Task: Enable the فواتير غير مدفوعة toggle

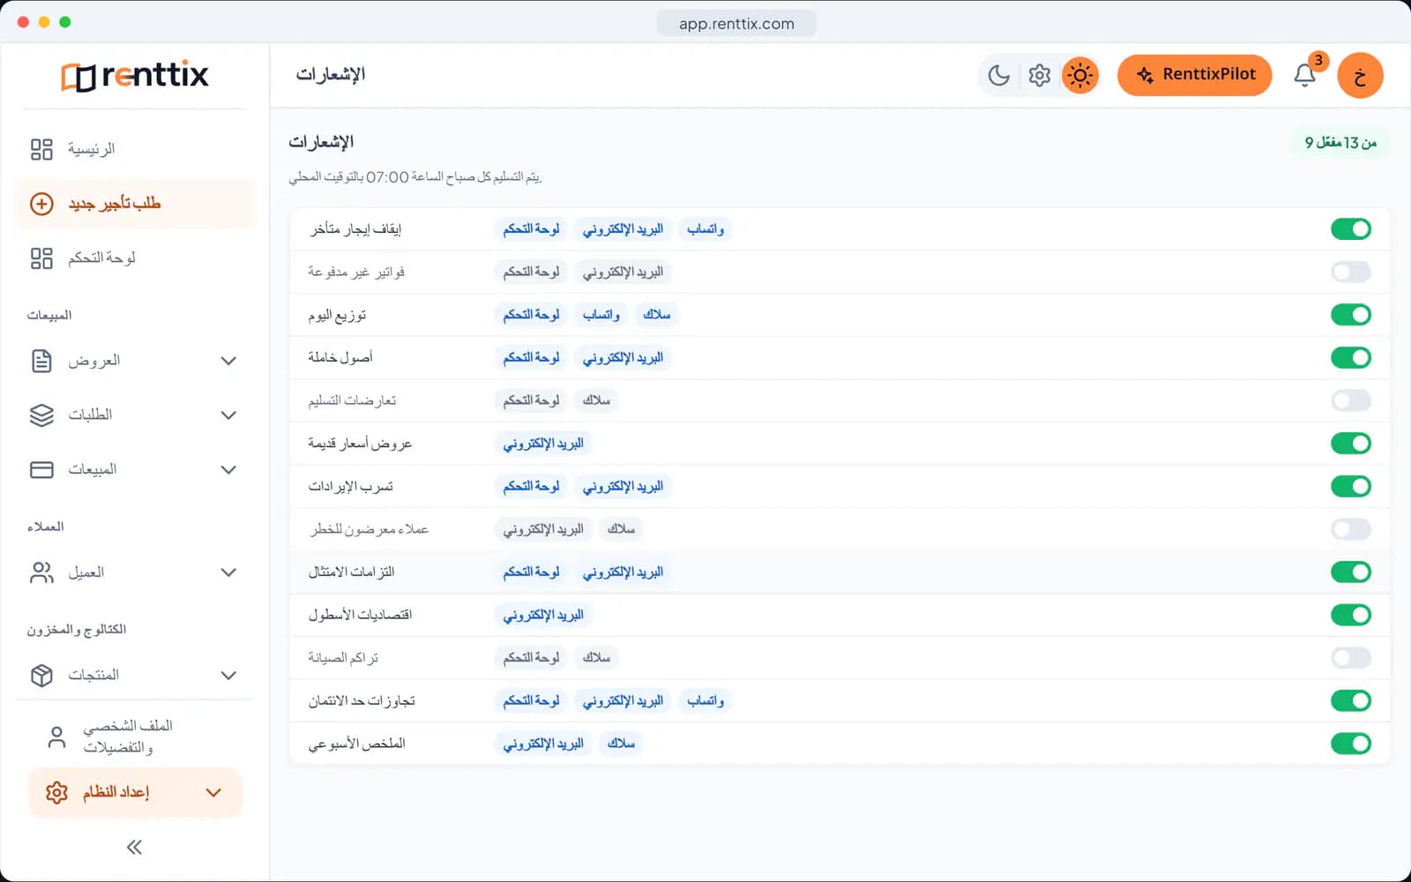Action: pos(1350,272)
